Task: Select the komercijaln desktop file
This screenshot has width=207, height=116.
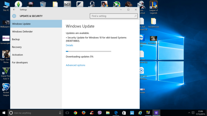Action: (x=5, y=40)
